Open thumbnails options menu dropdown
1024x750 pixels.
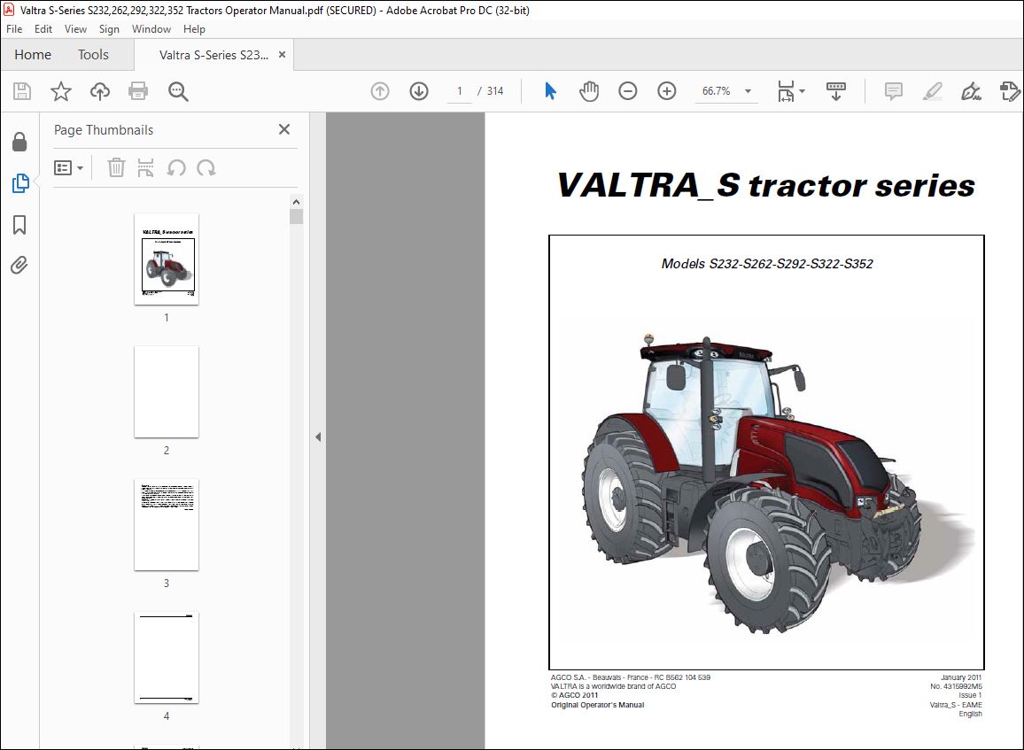click(x=68, y=167)
